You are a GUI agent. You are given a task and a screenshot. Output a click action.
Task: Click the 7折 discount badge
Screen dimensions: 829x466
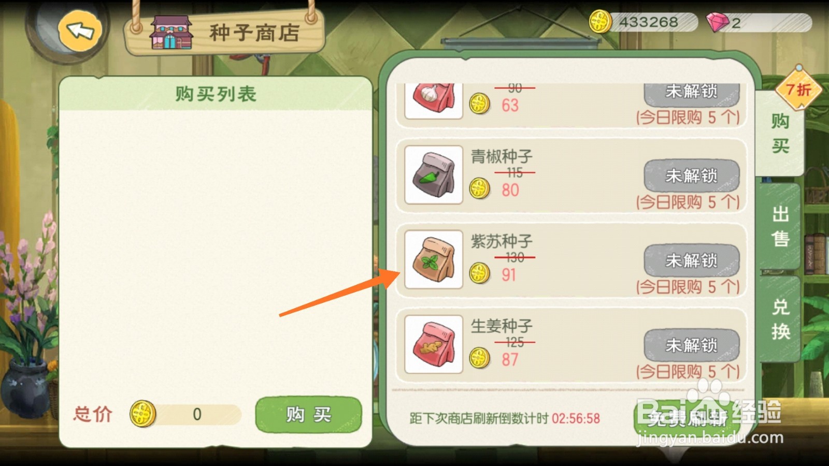[x=798, y=90]
